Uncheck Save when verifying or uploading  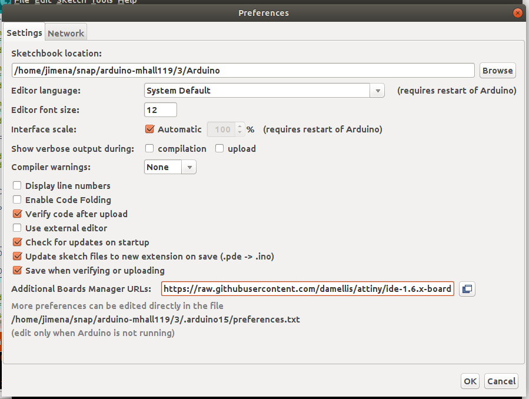tap(17, 271)
